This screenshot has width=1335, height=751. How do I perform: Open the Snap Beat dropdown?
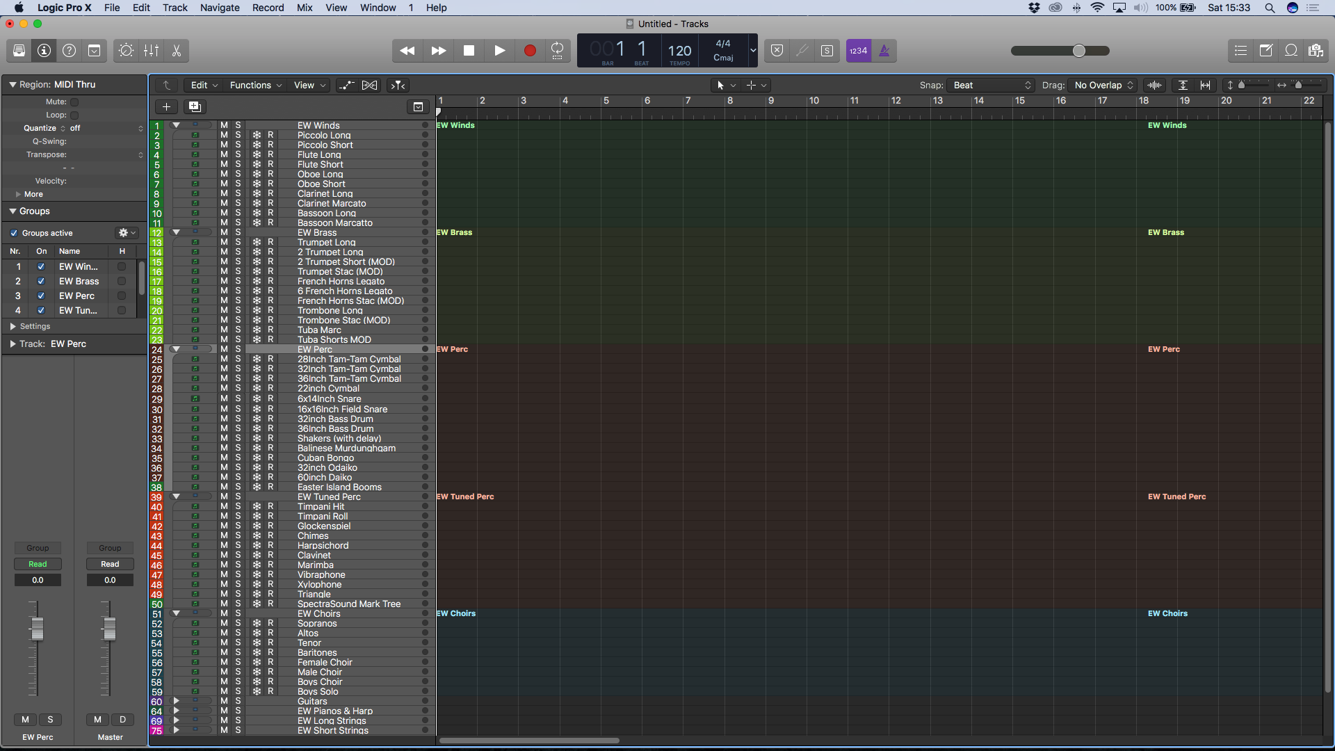click(x=991, y=85)
